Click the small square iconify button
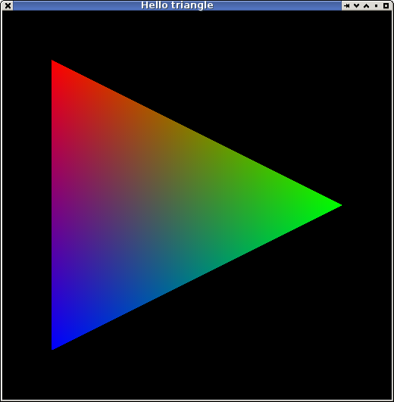Image resolution: width=394 pixels, height=402 pixels. coord(376,5)
